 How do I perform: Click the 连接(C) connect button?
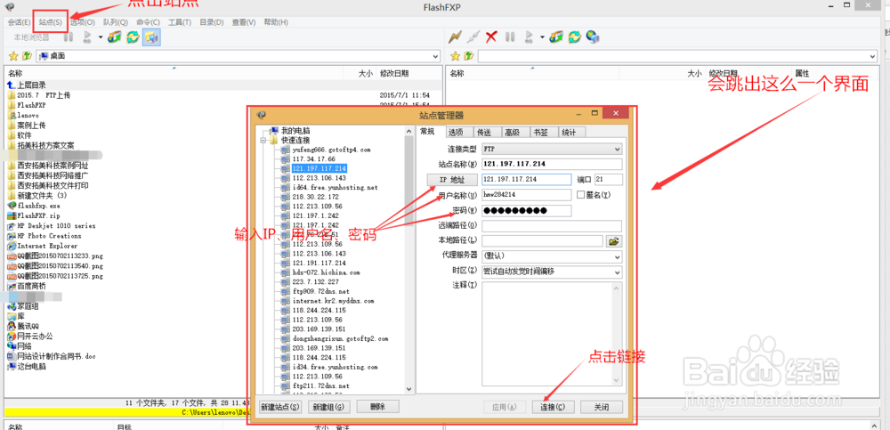553,407
